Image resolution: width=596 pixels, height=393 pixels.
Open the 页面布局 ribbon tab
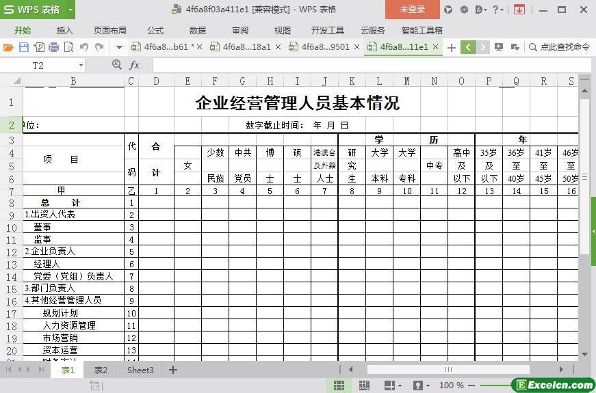pyautogui.click(x=110, y=30)
